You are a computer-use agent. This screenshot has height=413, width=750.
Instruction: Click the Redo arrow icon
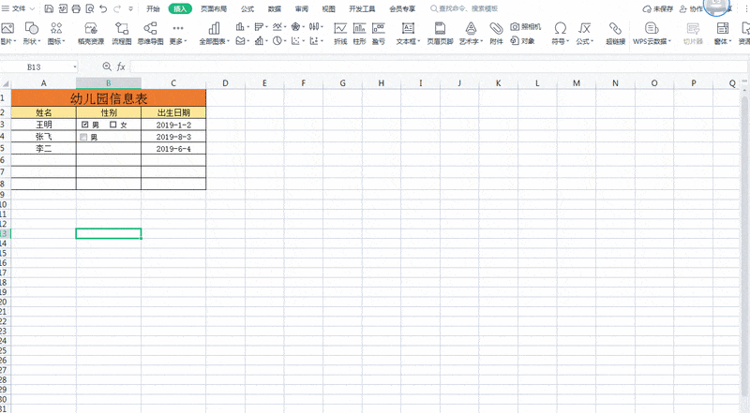(x=117, y=8)
